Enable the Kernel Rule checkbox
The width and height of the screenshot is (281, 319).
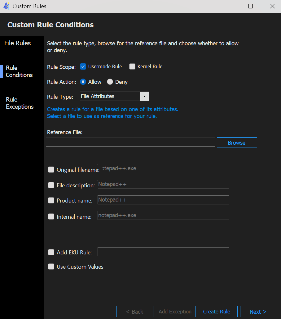[132, 66]
